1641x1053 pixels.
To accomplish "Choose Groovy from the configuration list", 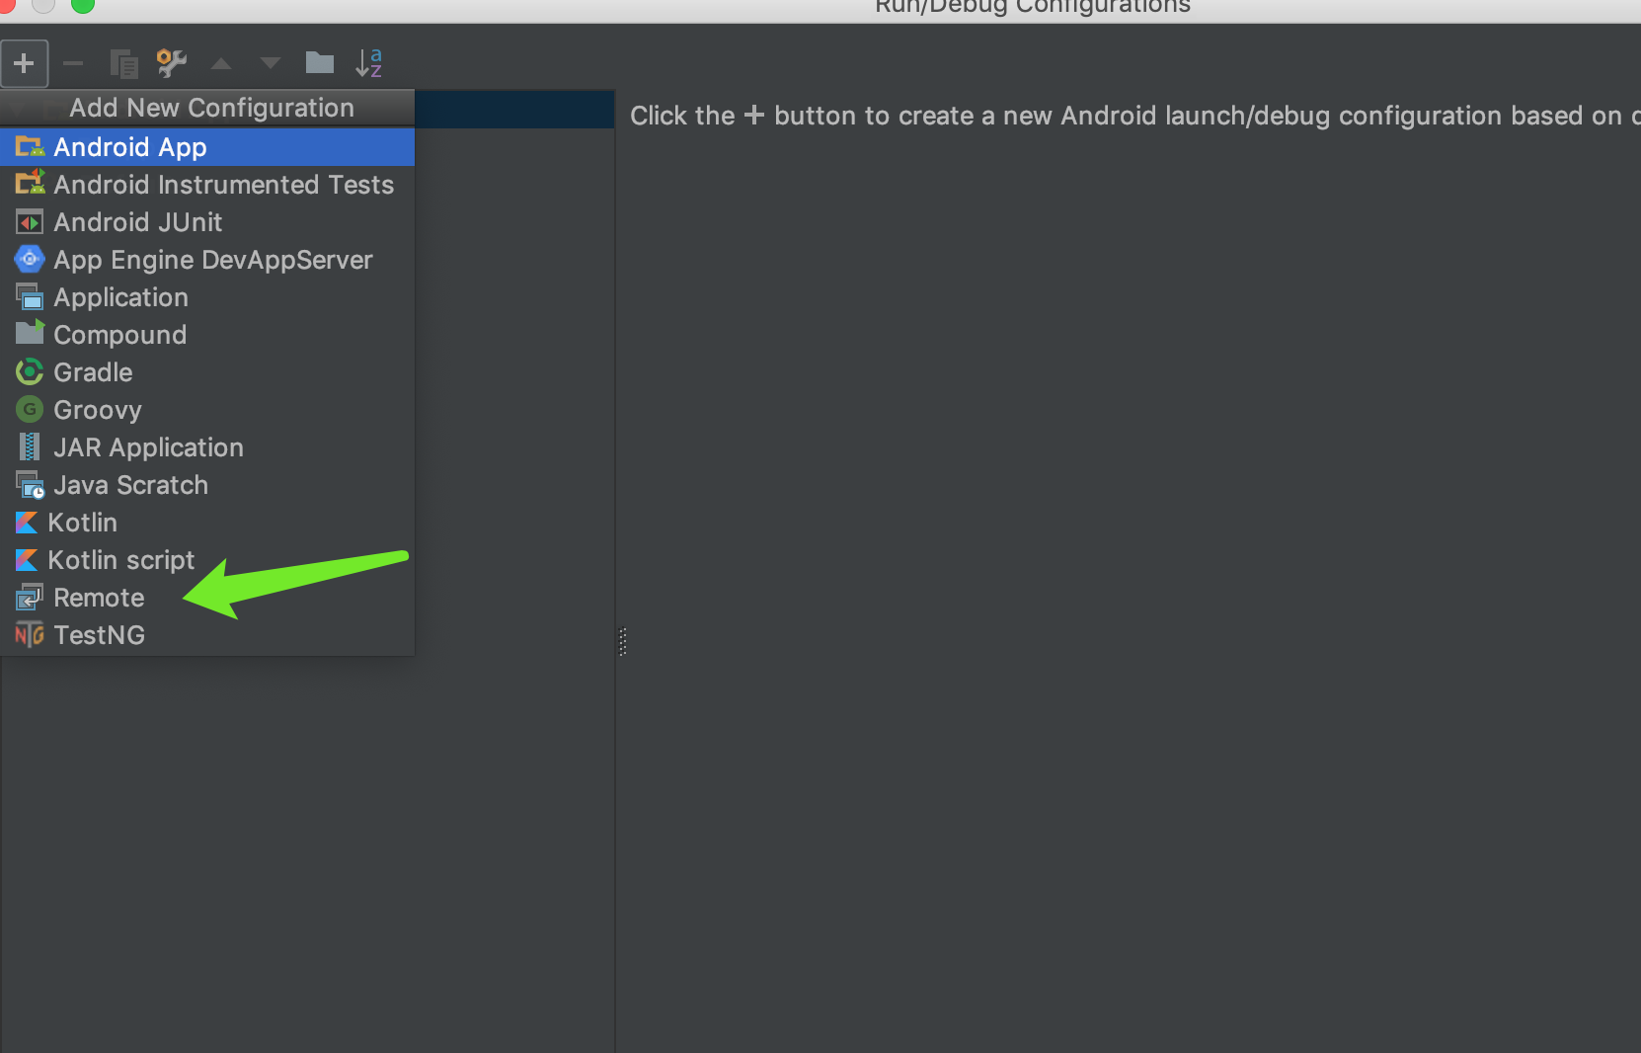I will 207,410.
